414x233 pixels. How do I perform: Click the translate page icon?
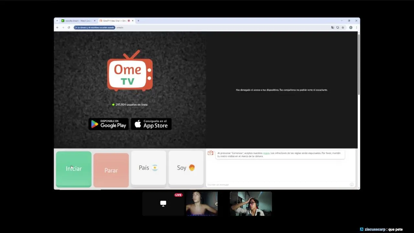tap(332, 28)
